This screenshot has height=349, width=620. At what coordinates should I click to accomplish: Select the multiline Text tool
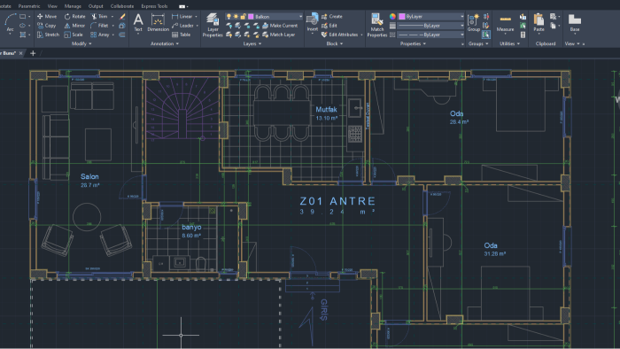[x=138, y=22]
